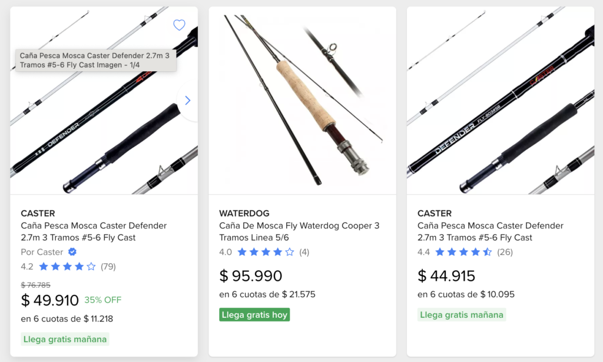Click the star rating of the 4.4 rod
Viewport: 603px width, 362px height.
463,252
